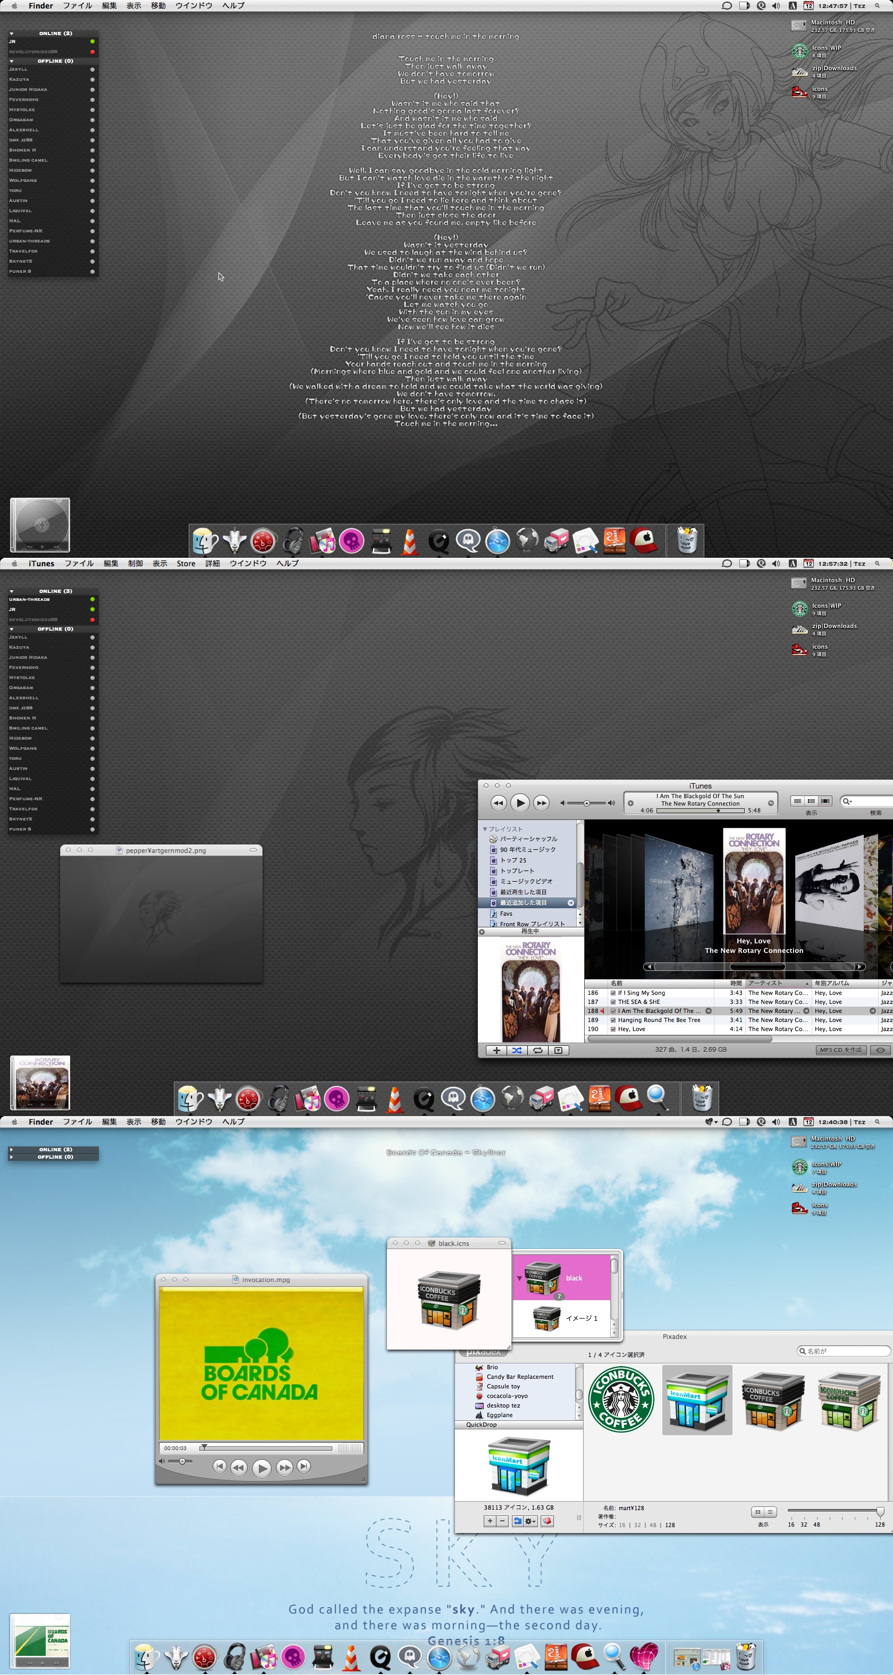Screen dimensions: 893x1675
Task: Uncheck "If I Sing My Song" track
Action: click(613, 993)
